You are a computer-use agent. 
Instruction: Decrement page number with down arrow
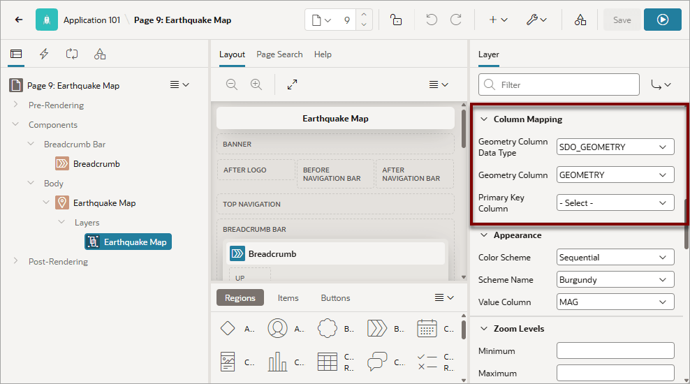tap(364, 24)
